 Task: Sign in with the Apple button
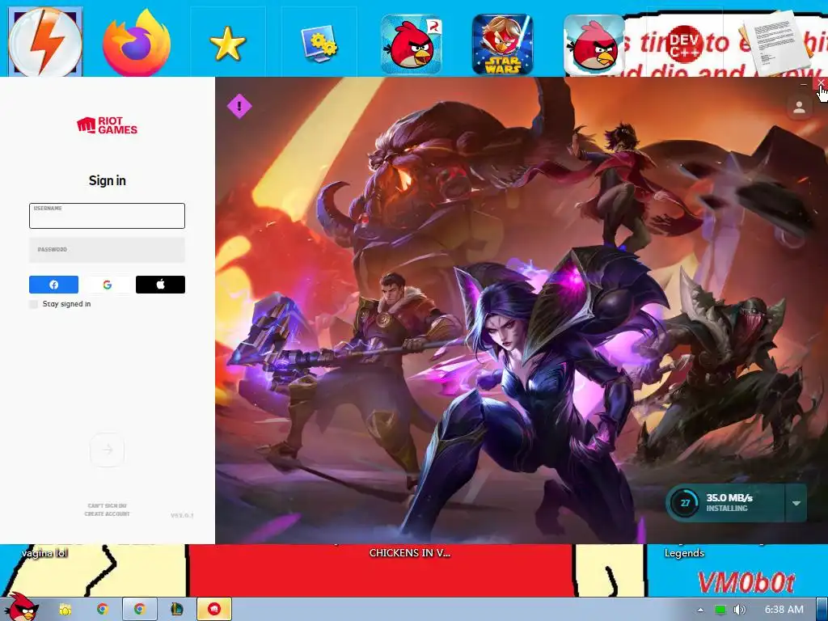coord(161,285)
